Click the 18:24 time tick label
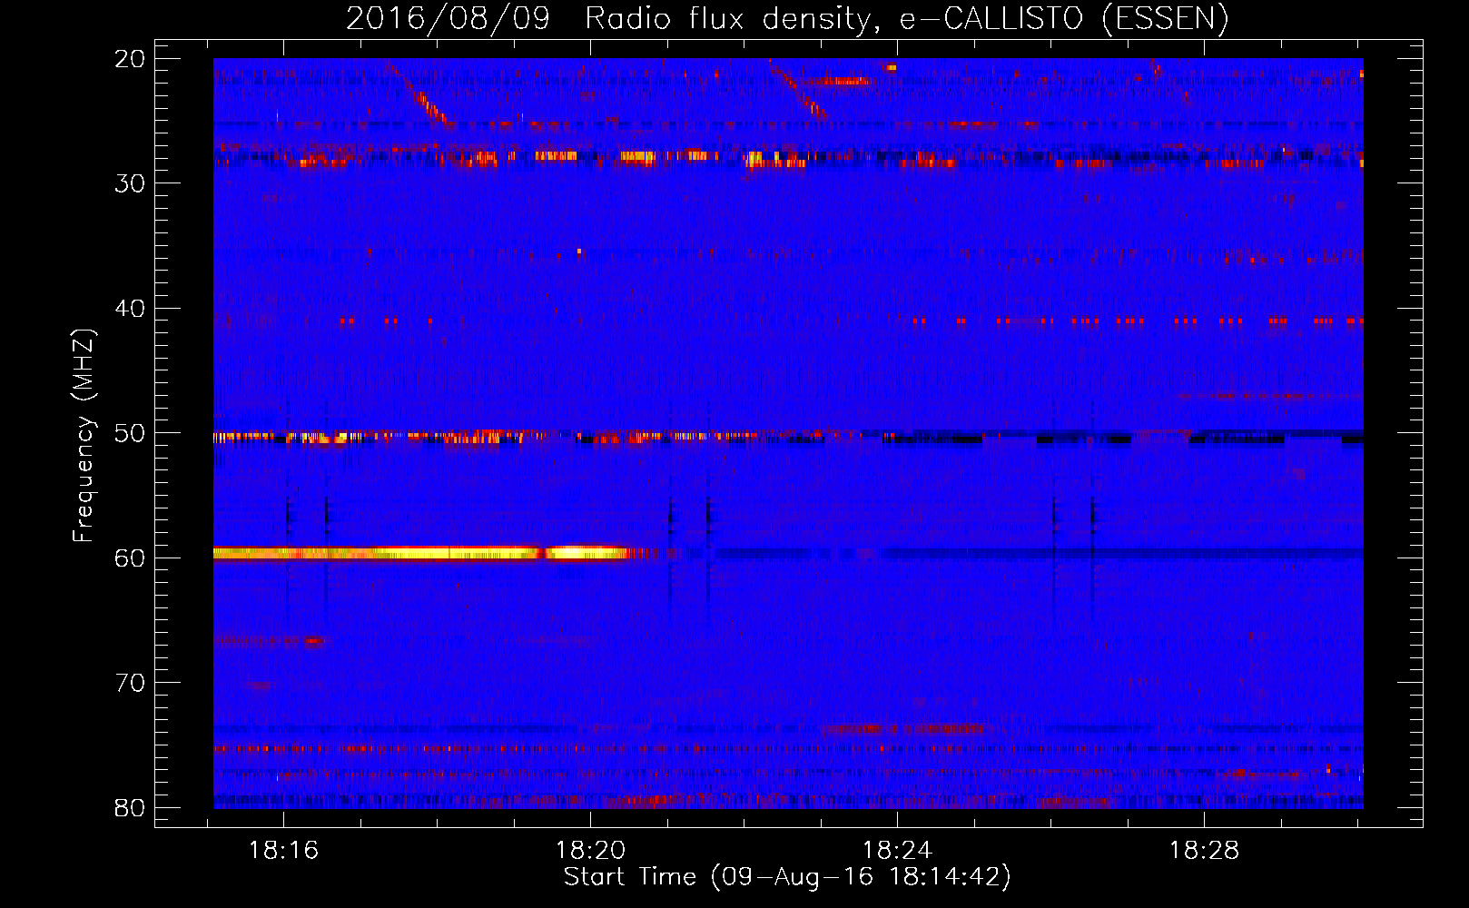1469x908 pixels. click(897, 851)
